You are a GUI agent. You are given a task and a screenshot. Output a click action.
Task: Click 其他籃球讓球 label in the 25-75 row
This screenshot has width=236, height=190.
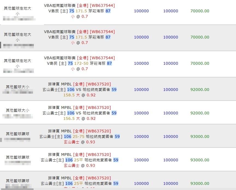tap(17, 134)
